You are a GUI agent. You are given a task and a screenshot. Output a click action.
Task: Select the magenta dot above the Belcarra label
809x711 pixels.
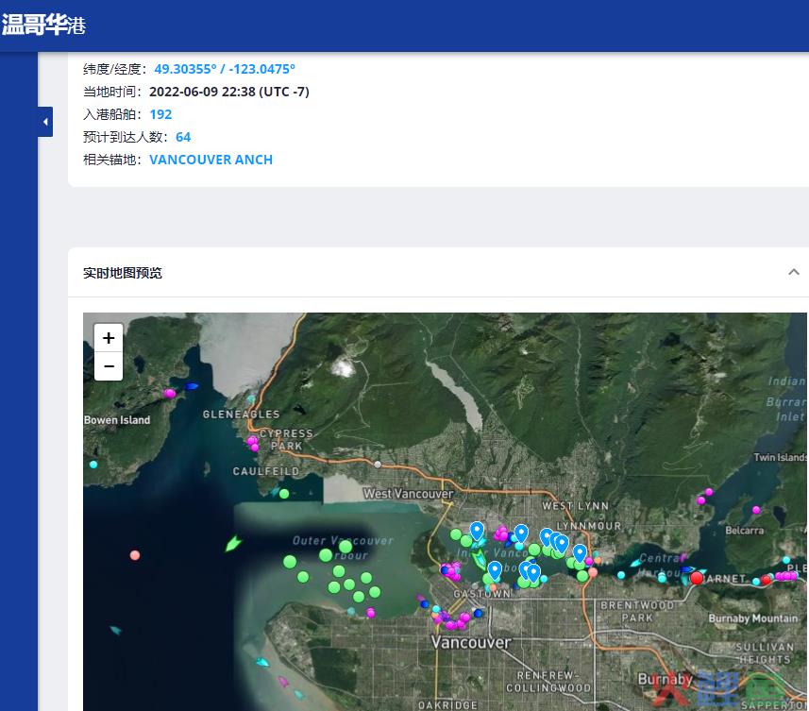[756, 510]
